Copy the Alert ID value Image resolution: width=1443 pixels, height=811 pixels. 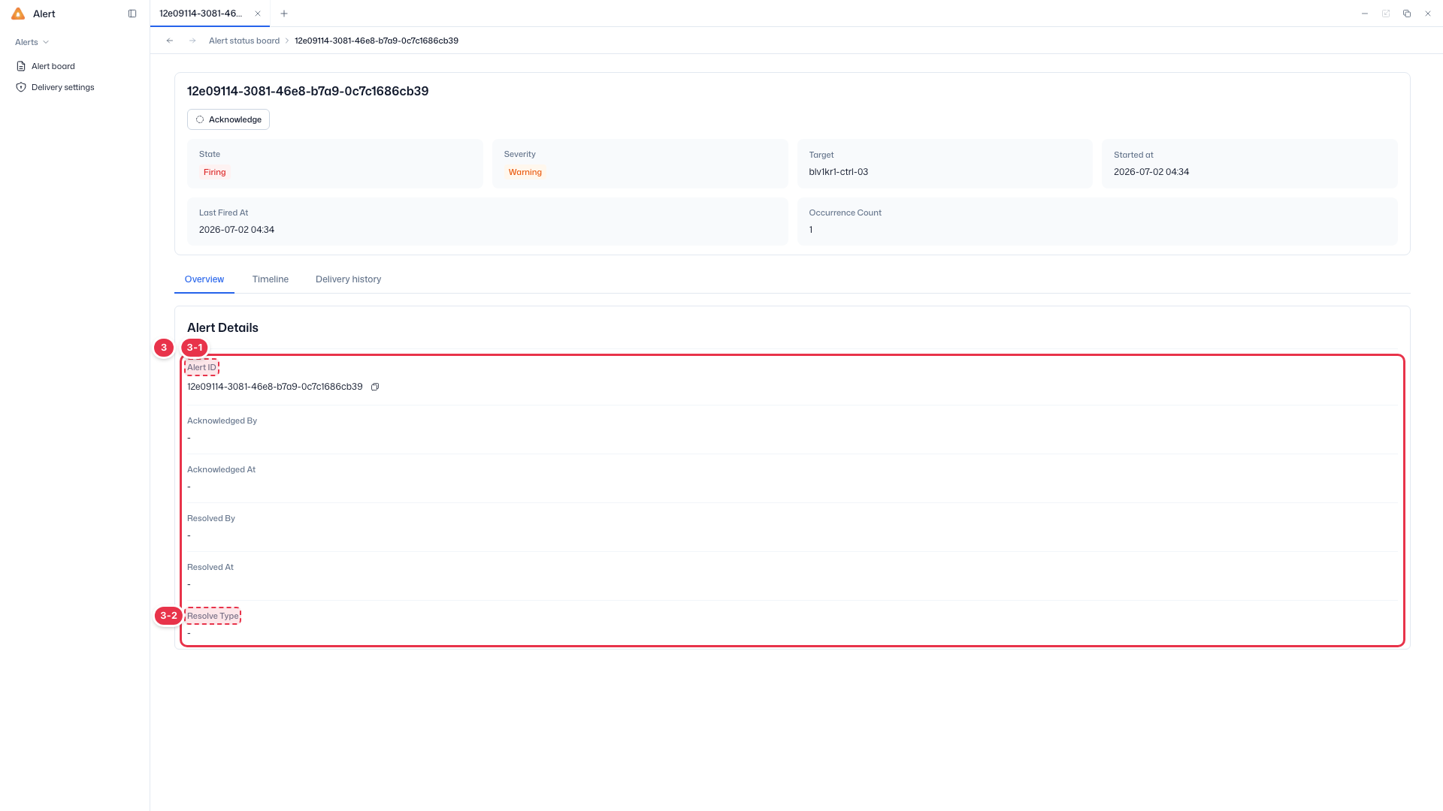375,387
